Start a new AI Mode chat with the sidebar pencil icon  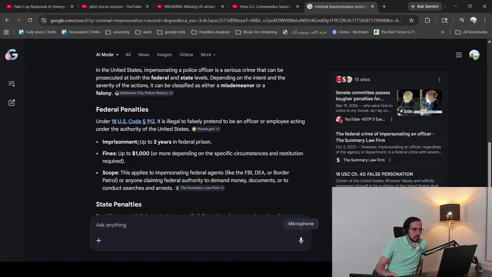(x=12, y=103)
